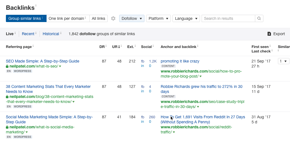Click the Search in results field
Viewport: 290px width, 142px height.
coord(228,18)
